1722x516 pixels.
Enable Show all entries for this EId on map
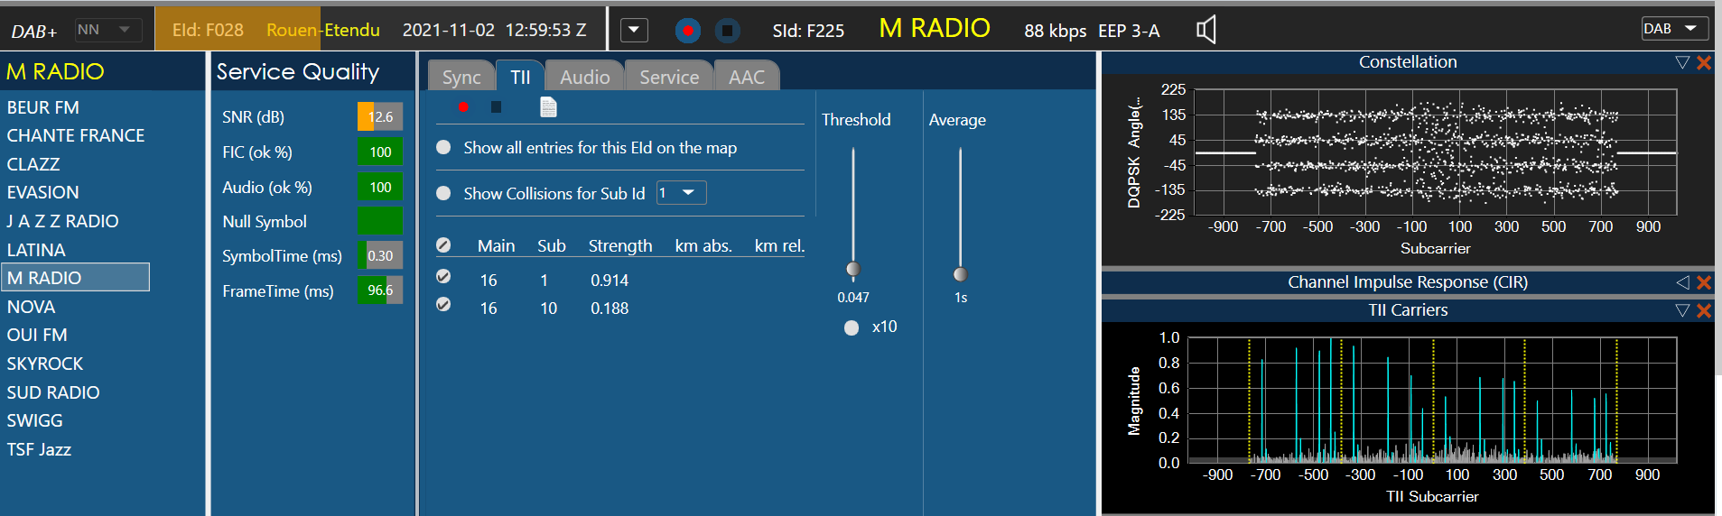[x=443, y=147]
